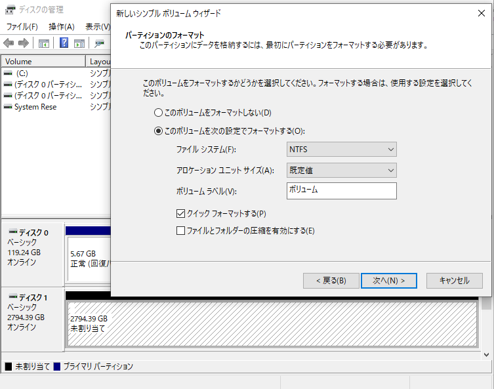Uncheck the クイック フォーマットする checkbox
The height and width of the screenshot is (389, 494).
pos(181,213)
